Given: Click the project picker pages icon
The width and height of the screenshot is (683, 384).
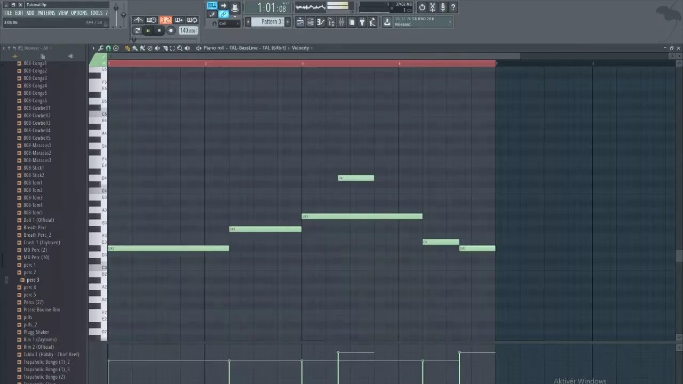Looking at the screenshot, I should click(352, 22).
